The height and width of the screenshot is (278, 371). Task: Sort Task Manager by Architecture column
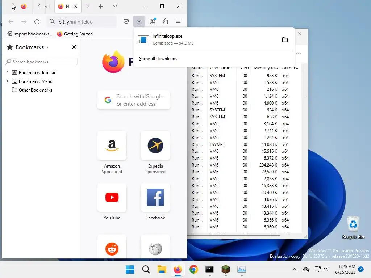point(291,68)
